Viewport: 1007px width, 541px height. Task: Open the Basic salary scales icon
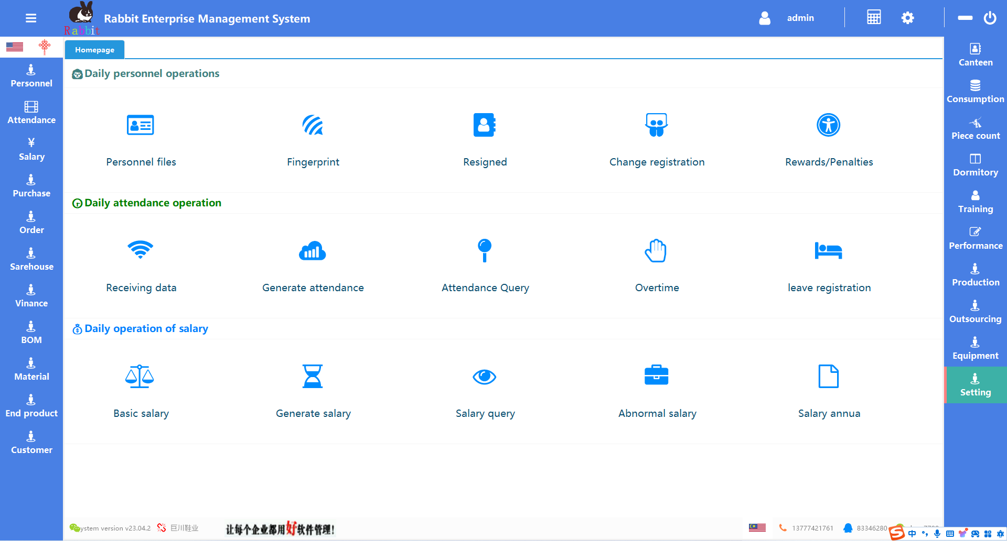click(x=140, y=376)
